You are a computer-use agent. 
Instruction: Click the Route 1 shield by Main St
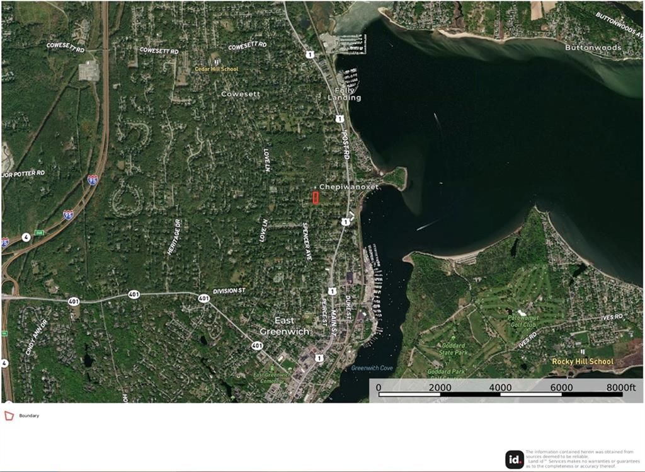point(333,291)
